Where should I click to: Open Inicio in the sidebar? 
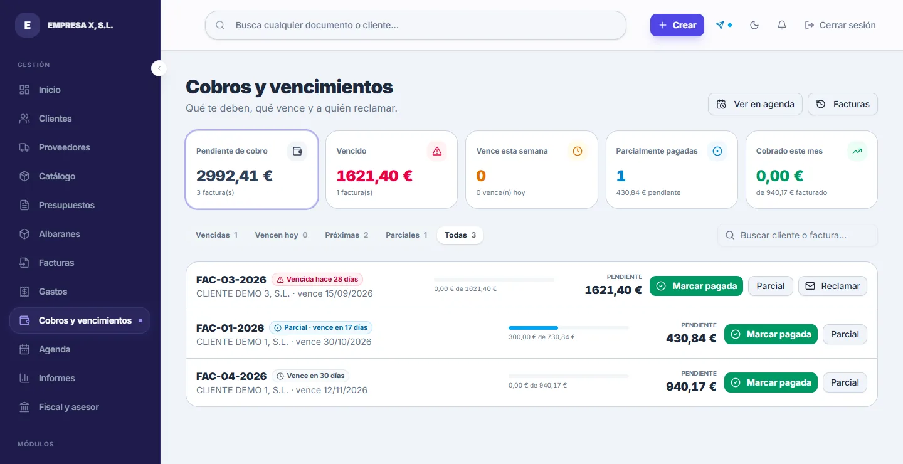(80, 90)
